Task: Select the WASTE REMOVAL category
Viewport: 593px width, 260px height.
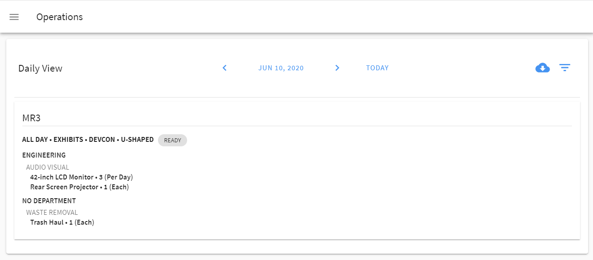Action: point(52,213)
